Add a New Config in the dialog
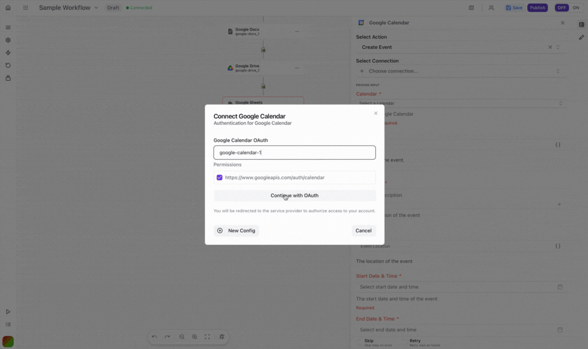 tap(236, 230)
